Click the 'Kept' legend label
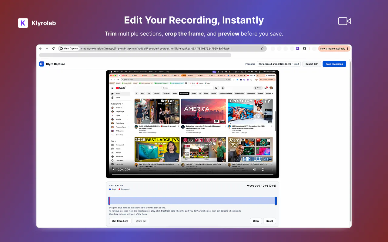Screen dimensions: 388x242 tap(114, 189)
